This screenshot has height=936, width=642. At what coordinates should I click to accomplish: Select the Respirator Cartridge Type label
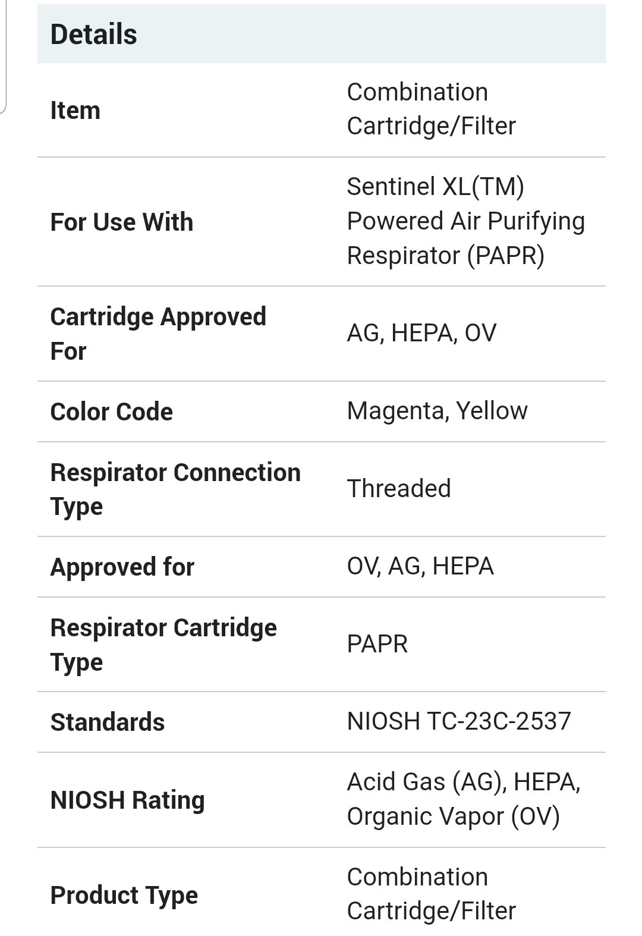(163, 645)
